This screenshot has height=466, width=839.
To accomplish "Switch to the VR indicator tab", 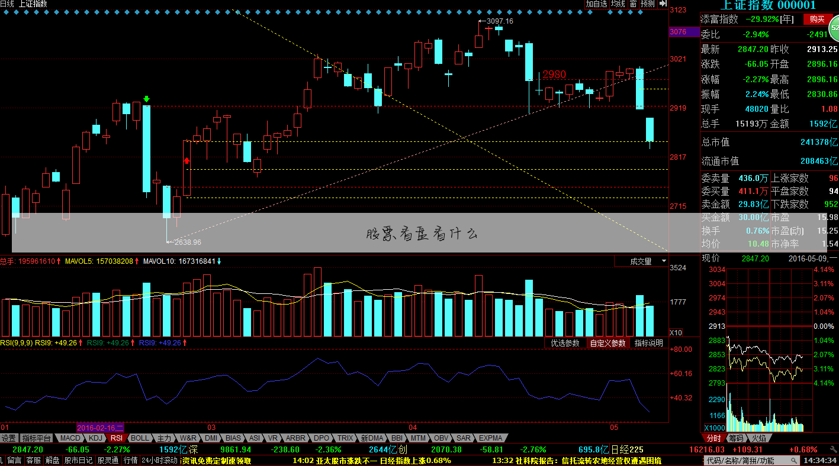I will (x=273, y=438).
